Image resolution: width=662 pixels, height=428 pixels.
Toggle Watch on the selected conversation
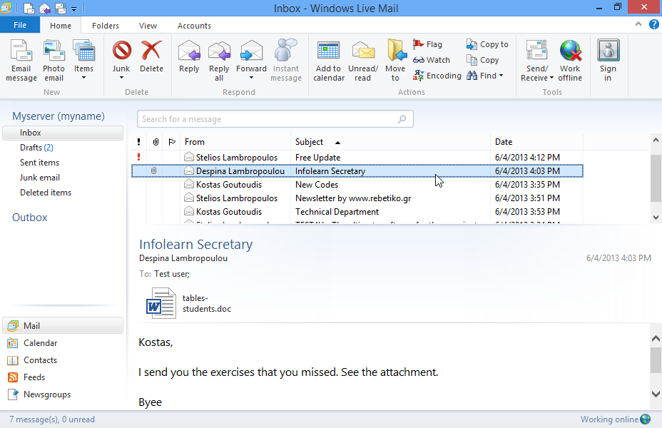coord(432,60)
